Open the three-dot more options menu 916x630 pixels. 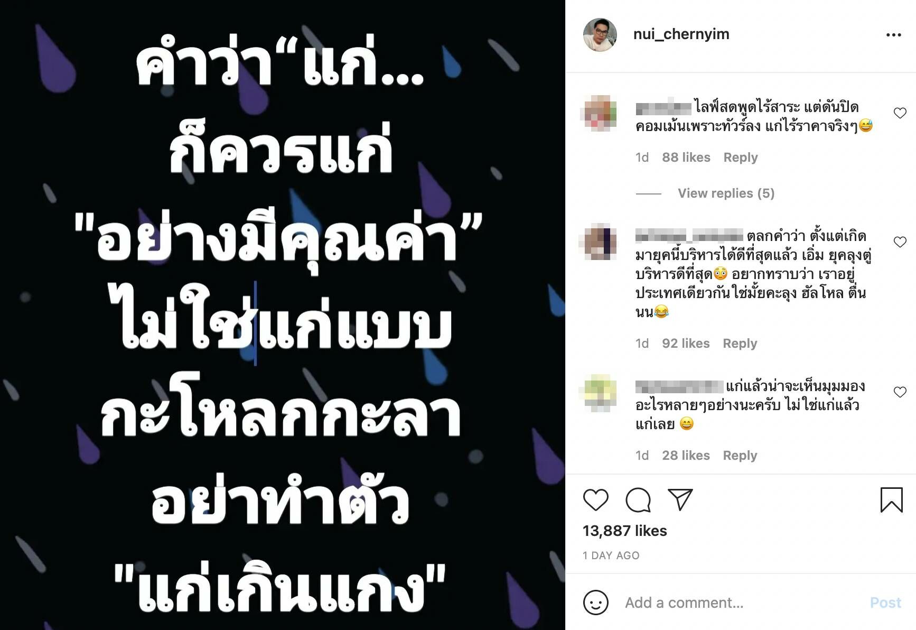(893, 35)
